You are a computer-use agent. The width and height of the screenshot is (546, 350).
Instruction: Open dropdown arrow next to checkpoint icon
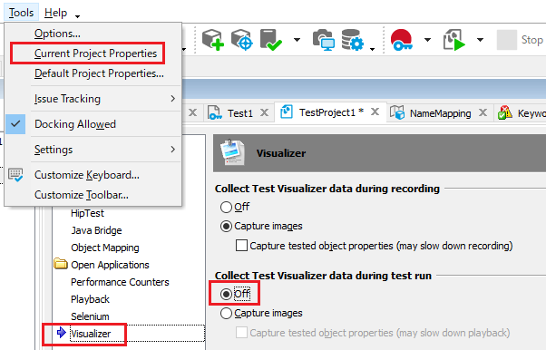297,40
